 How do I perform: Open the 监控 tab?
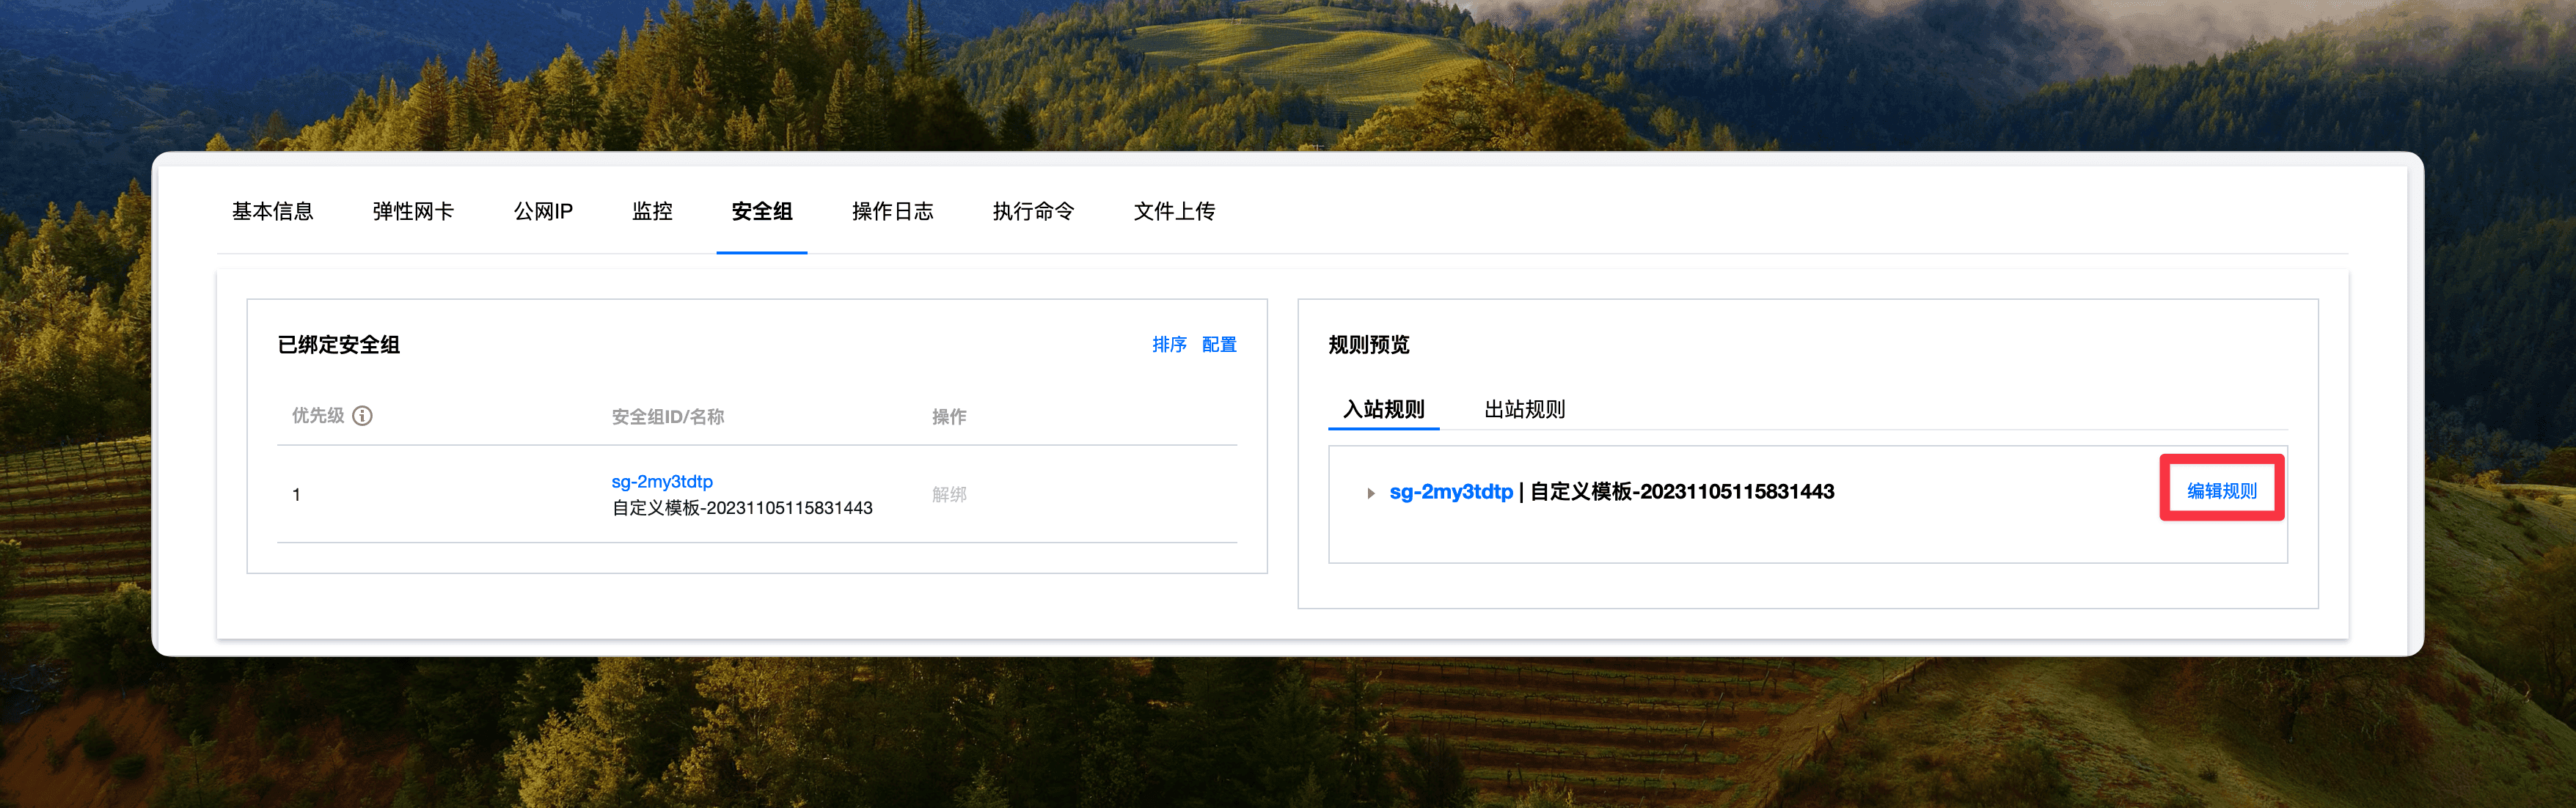pos(652,211)
